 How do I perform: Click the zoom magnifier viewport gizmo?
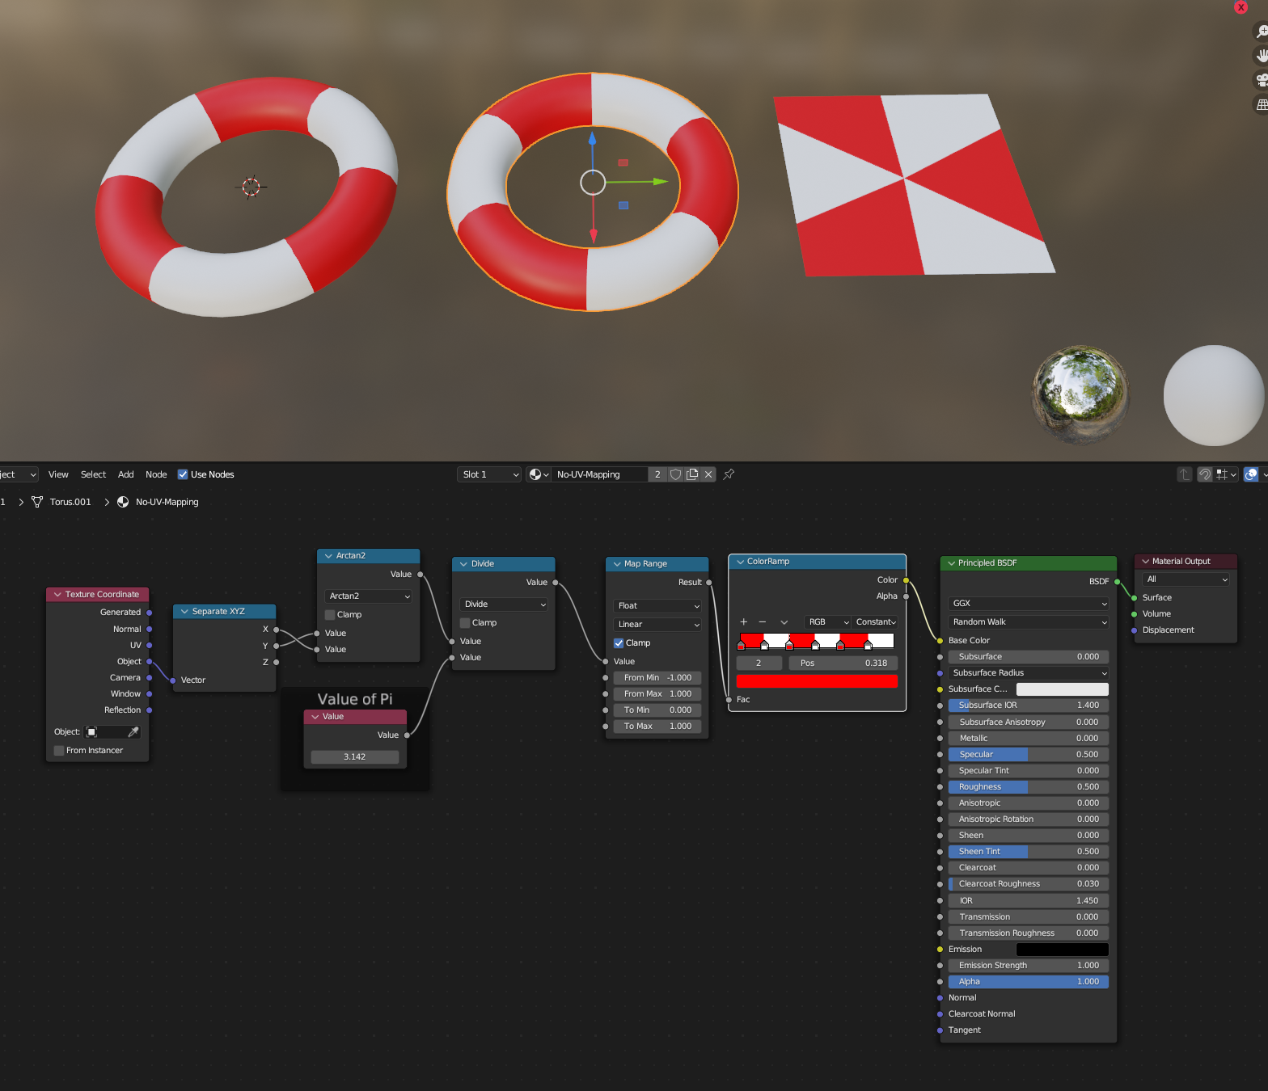1262,32
